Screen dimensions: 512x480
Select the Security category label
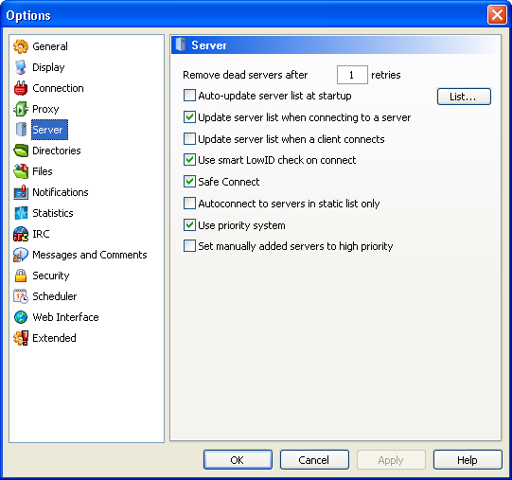pyautogui.click(x=50, y=276)
